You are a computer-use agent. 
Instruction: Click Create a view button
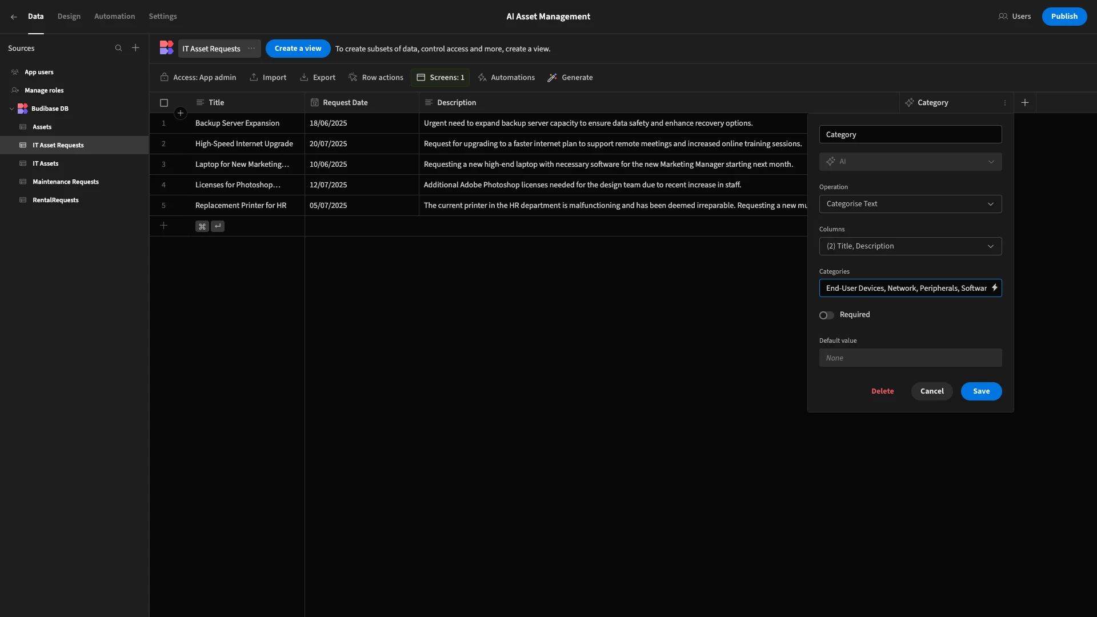pyautogui.click(x=298, y=49)
